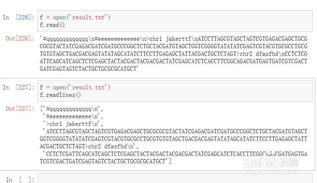Click the code cell In [227]
This screenshot has height=183, width=317.
click(175, 91)
